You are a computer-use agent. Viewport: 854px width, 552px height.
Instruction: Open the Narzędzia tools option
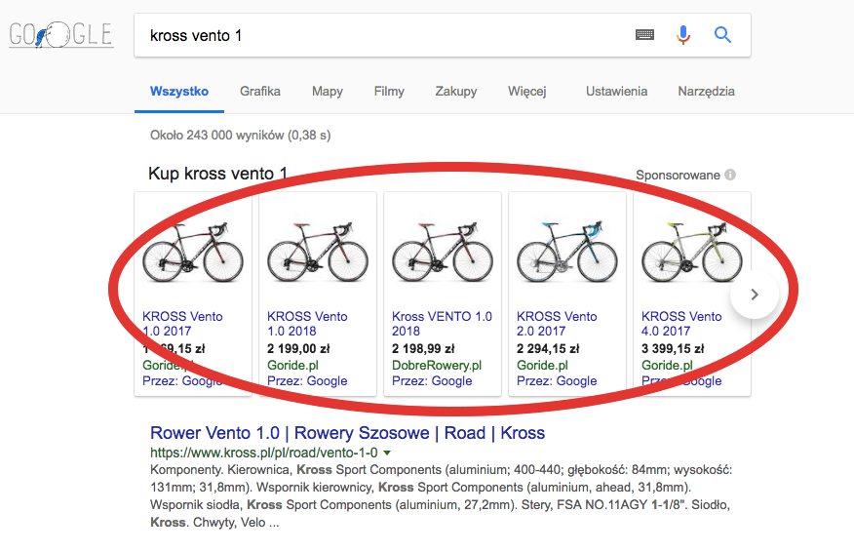click(707, 92)
